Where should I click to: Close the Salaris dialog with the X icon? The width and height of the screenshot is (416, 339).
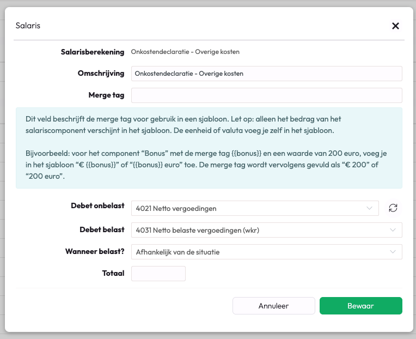(x=395, y=26)
